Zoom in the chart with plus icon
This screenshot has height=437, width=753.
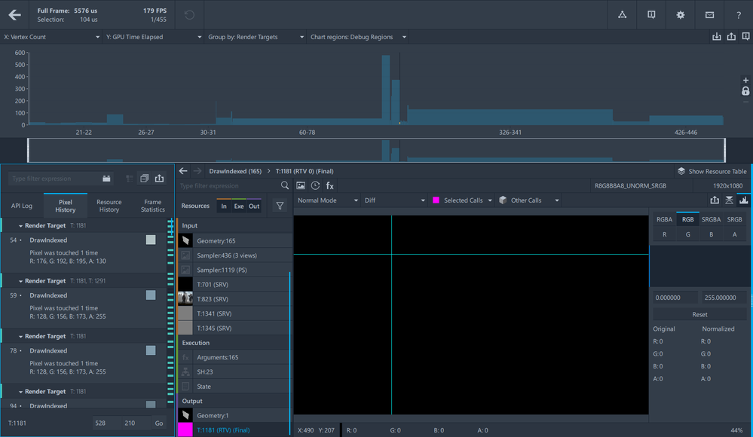745,80
